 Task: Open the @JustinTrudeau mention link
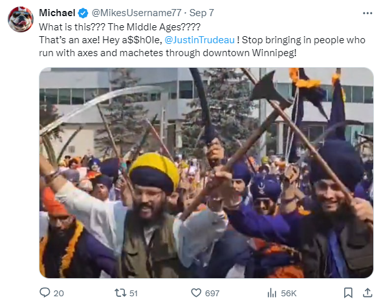tap(199, 40)
